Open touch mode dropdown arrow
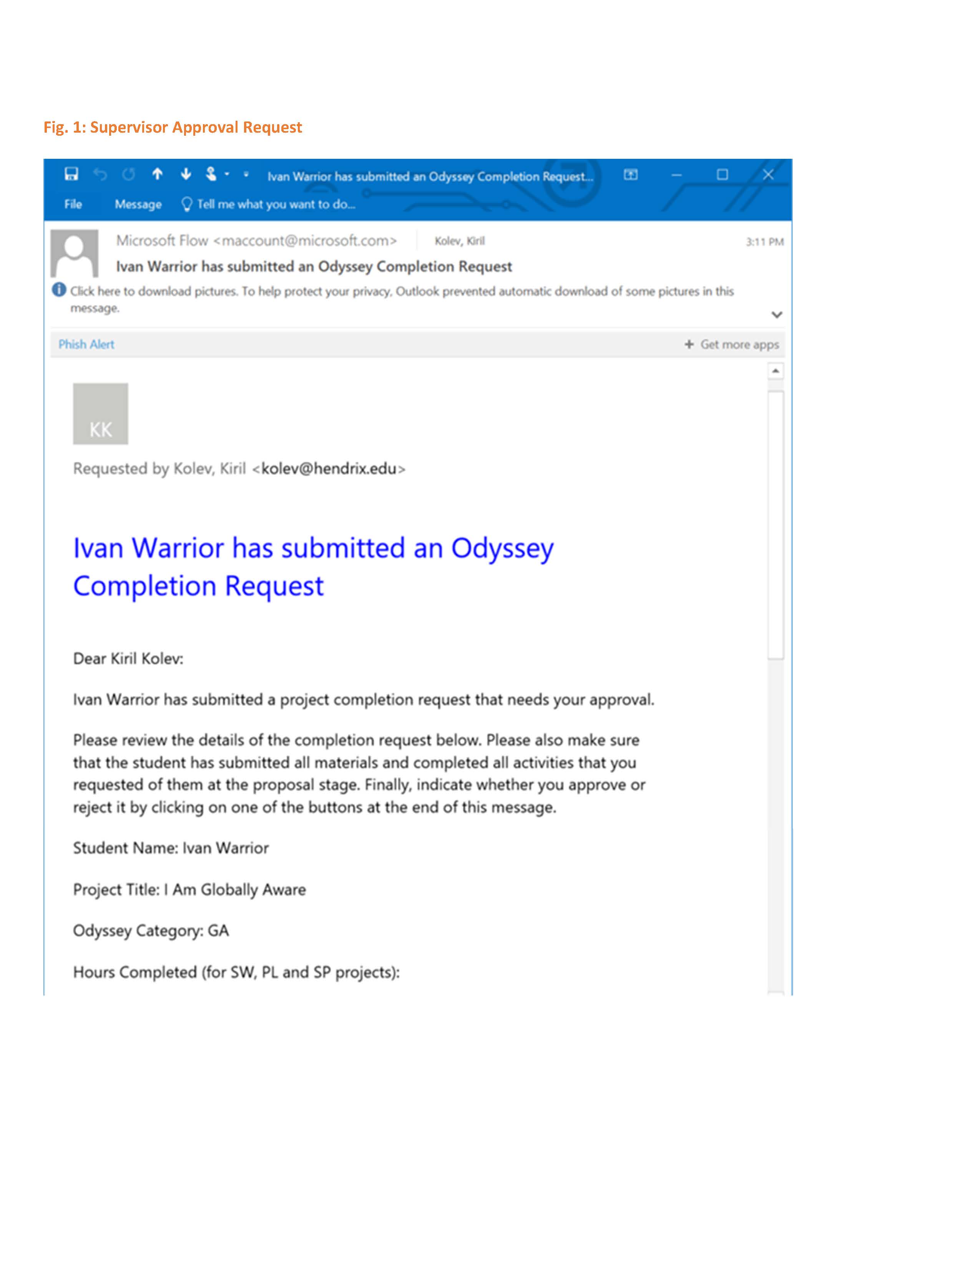This screenshot has height=1273, width=980. click(227, 174)
